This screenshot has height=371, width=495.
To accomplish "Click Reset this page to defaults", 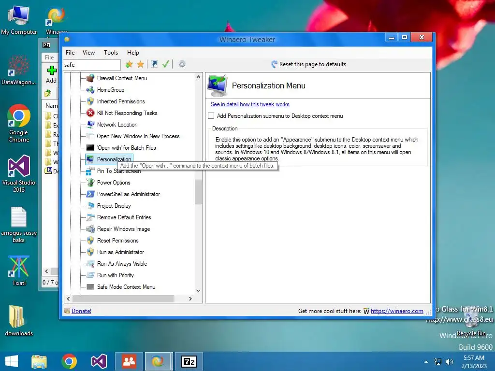I will 309,64.
